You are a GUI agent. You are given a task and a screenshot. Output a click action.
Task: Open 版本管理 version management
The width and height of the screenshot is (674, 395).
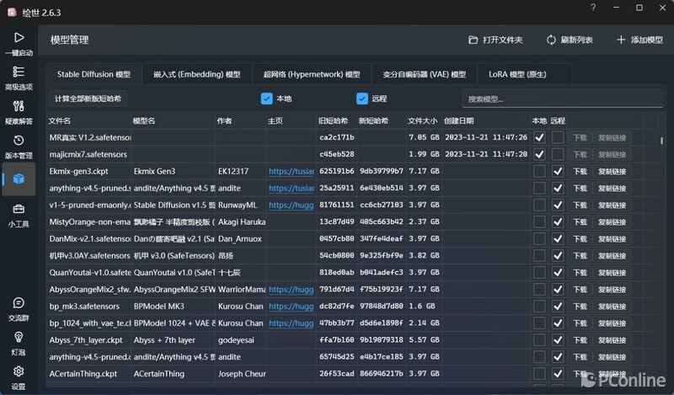click(19, 147)
